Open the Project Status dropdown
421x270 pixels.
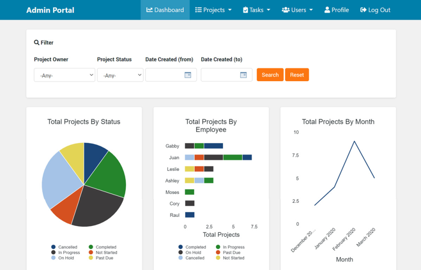pyautogui.click(x=120, y=75)
